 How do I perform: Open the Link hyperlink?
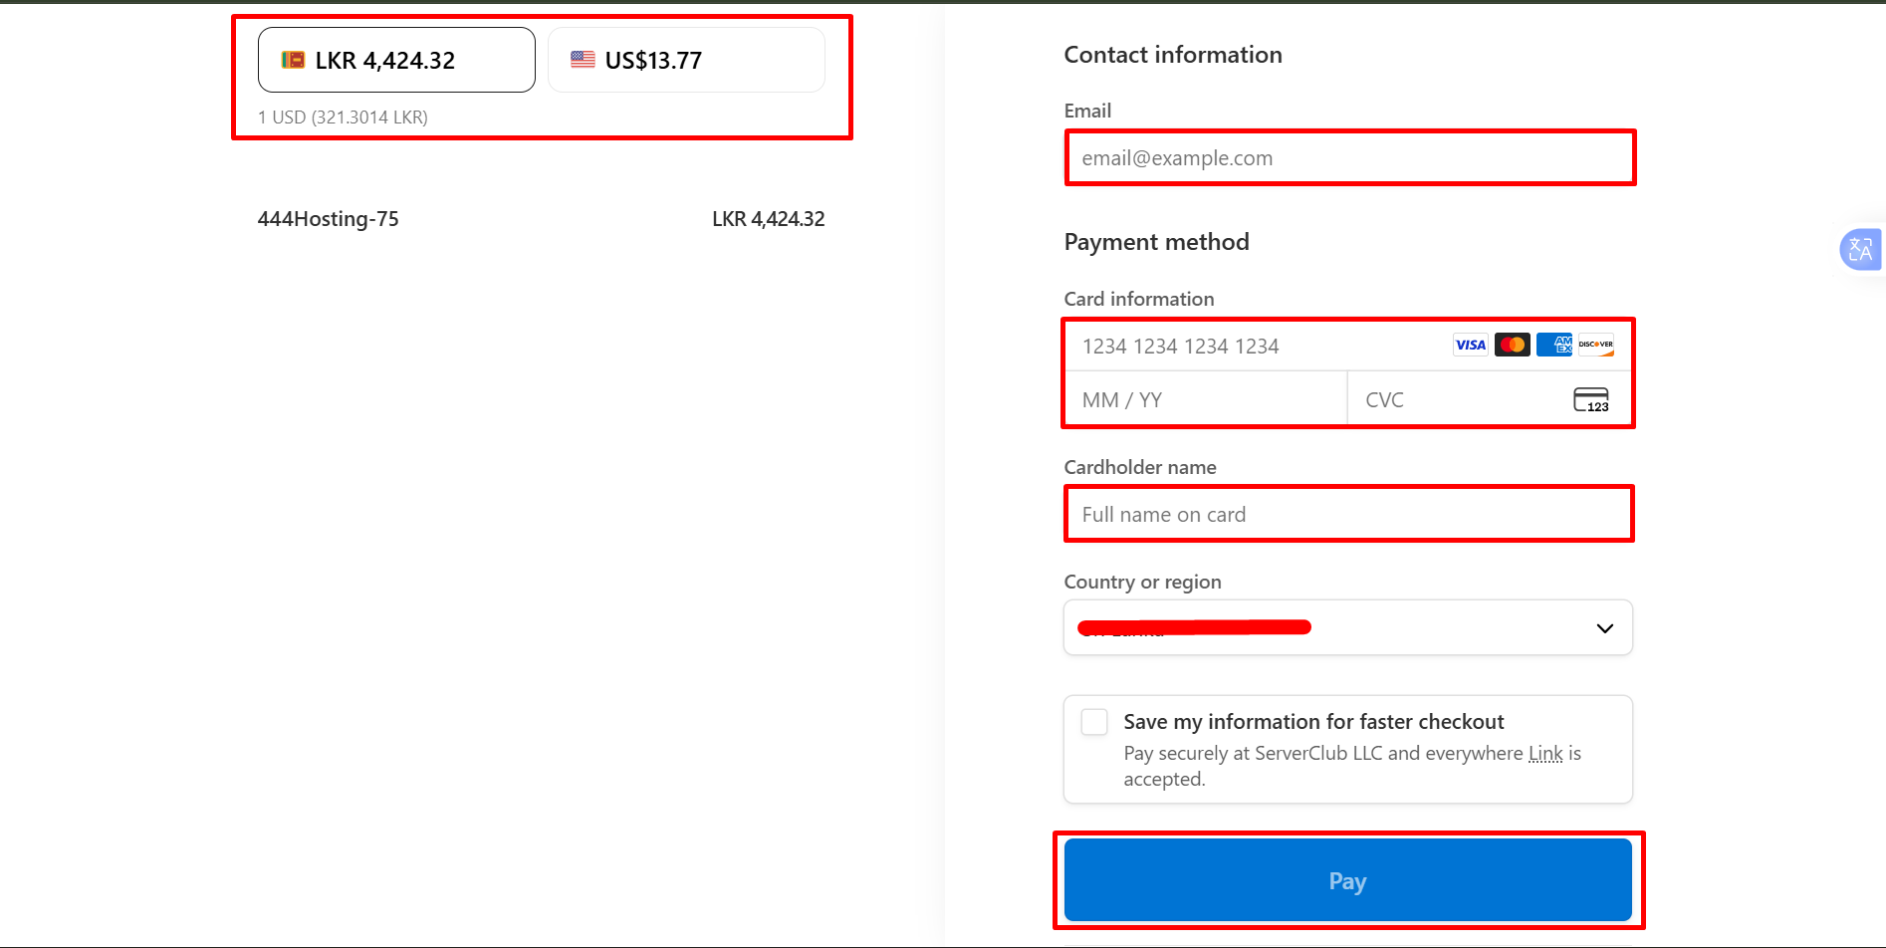pos(1545,754)
